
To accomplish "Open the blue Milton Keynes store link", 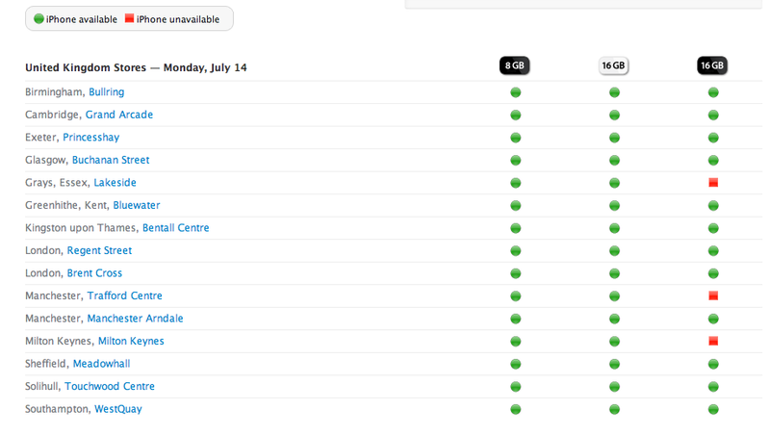I will pos(131,342).
